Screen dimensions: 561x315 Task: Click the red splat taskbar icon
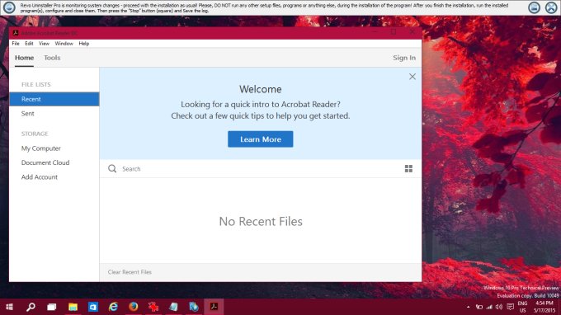[153, 307]
